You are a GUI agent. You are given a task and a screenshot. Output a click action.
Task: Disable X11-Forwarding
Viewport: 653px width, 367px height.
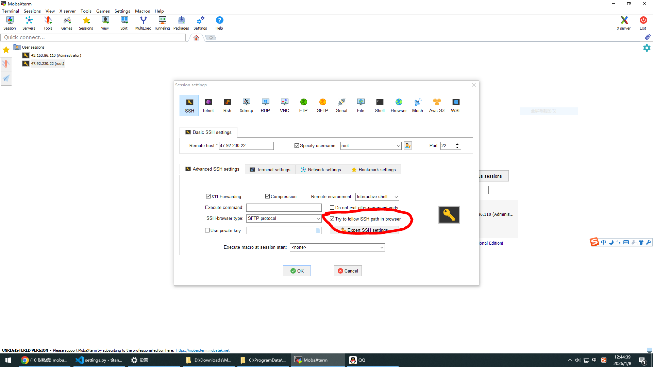pyautogui.click(x=208, y=196)
